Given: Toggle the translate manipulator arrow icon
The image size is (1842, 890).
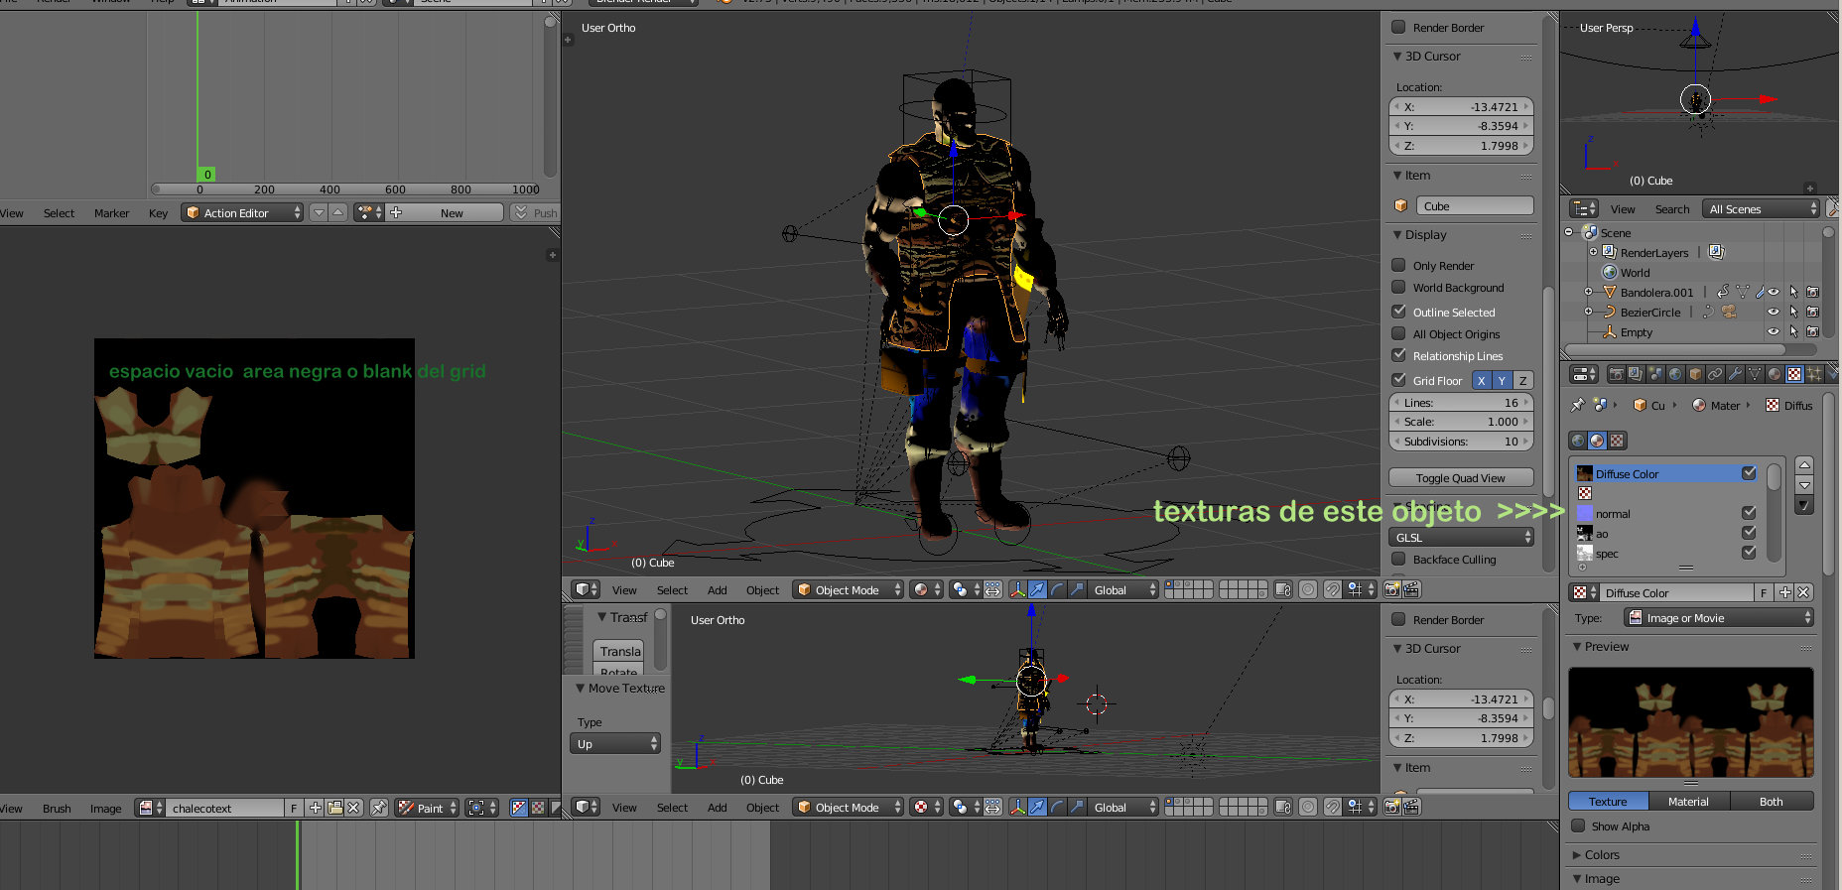Looking at the screenshot, I should 1037,589.
